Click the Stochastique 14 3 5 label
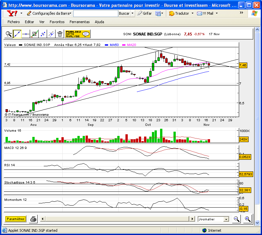The image size is (262, 235). [x=20, y=183]
